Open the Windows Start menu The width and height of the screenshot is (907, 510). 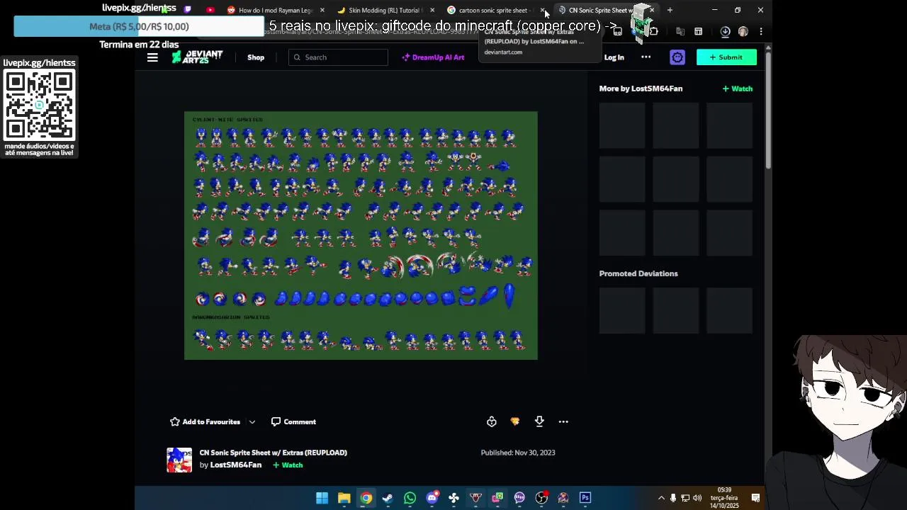[x=322, y=498]
